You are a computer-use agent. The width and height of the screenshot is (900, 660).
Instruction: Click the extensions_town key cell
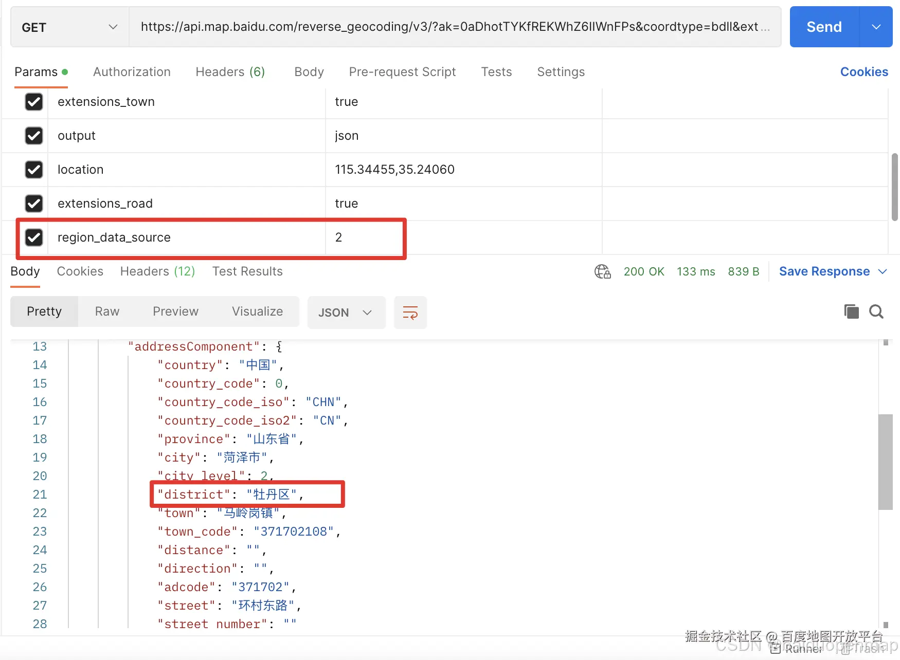pyautogui.click(x=187, y=102)
